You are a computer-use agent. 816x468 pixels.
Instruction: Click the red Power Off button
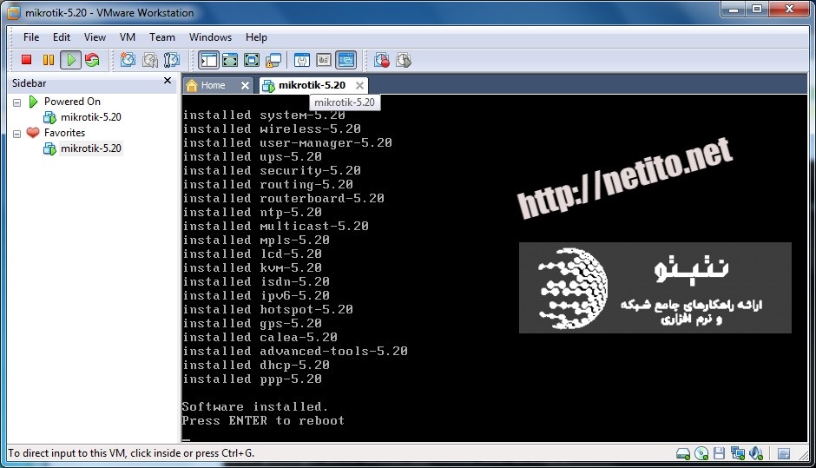26,61
